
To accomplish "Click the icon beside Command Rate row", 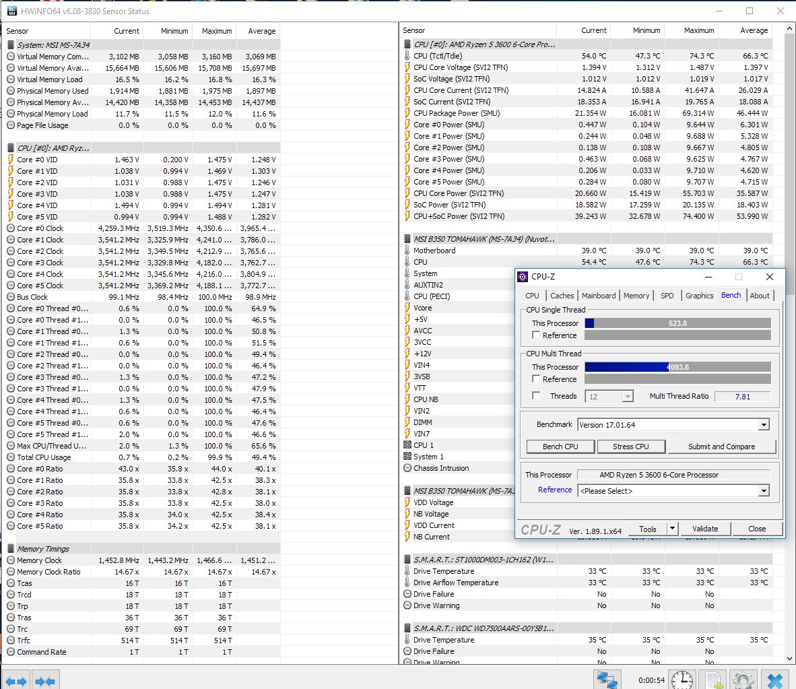I will click(x=11, y=652).
